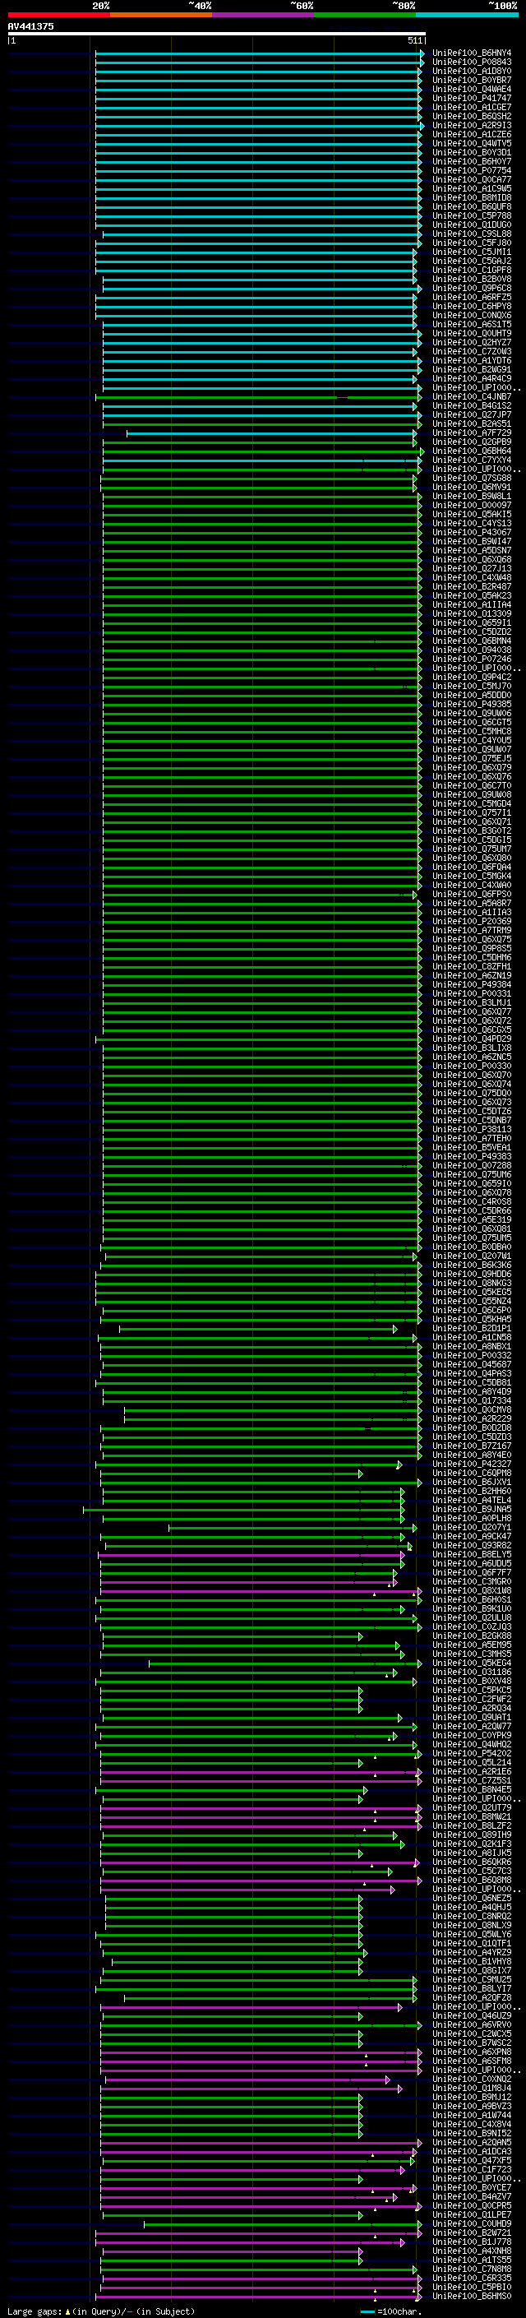
Task: Open the UniRef100_A7F729 label
Action: (x=472, y=433)
